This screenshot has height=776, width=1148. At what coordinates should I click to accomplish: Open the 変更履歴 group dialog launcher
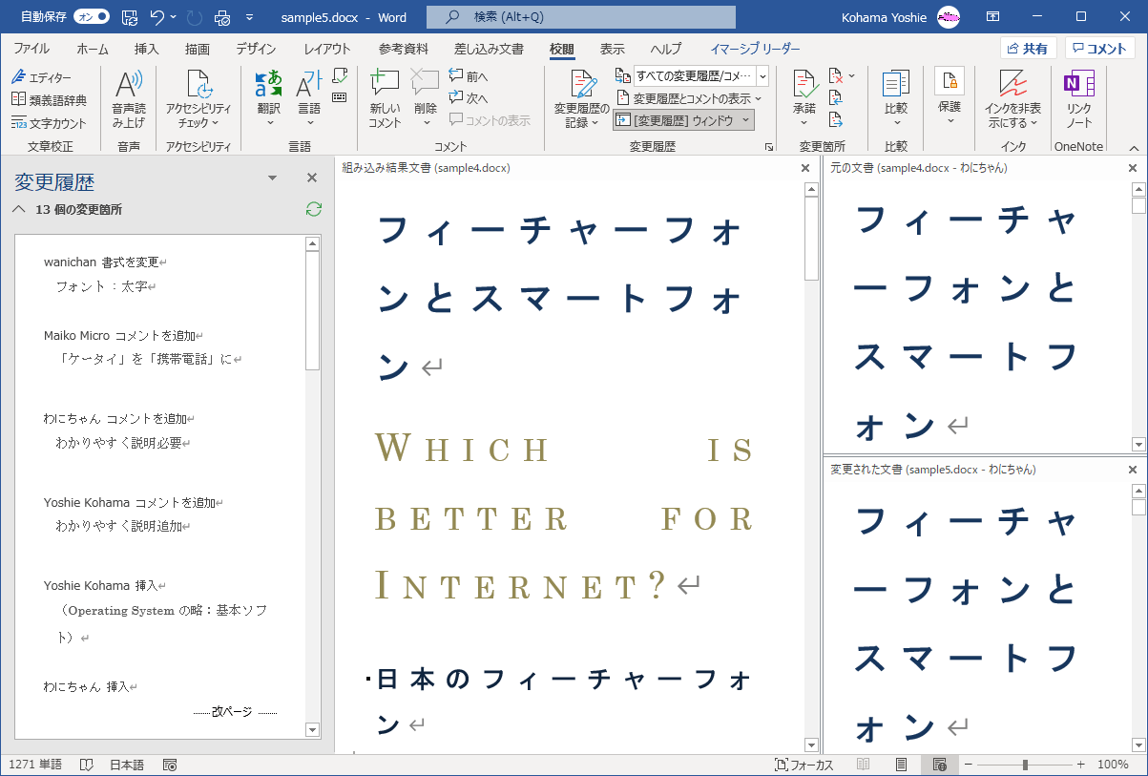tap(768, 147)
